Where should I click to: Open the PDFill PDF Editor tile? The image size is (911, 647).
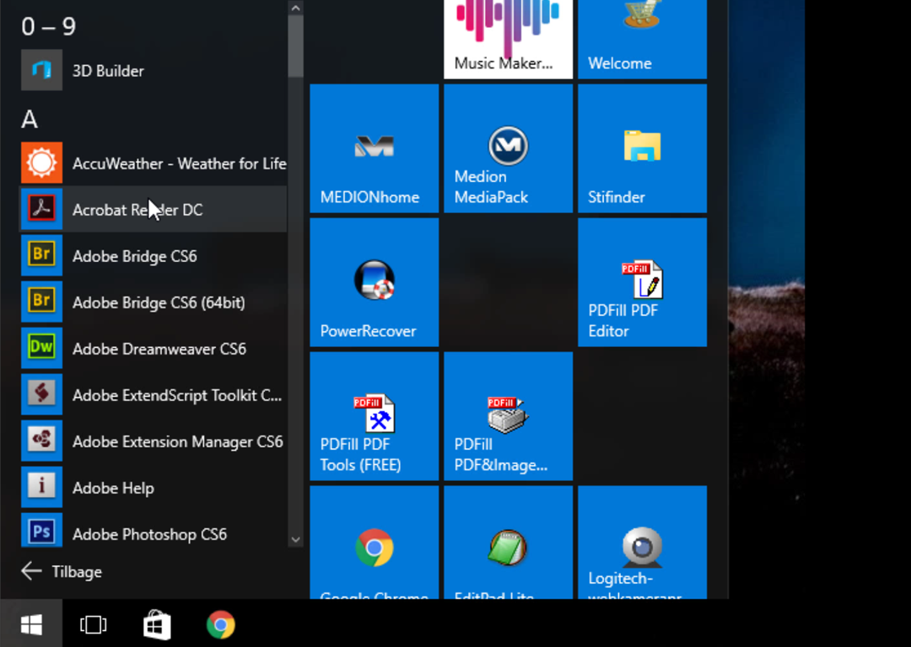click(x=643, y=282)
